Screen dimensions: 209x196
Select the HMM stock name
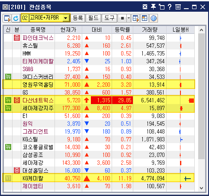(26, 53)
